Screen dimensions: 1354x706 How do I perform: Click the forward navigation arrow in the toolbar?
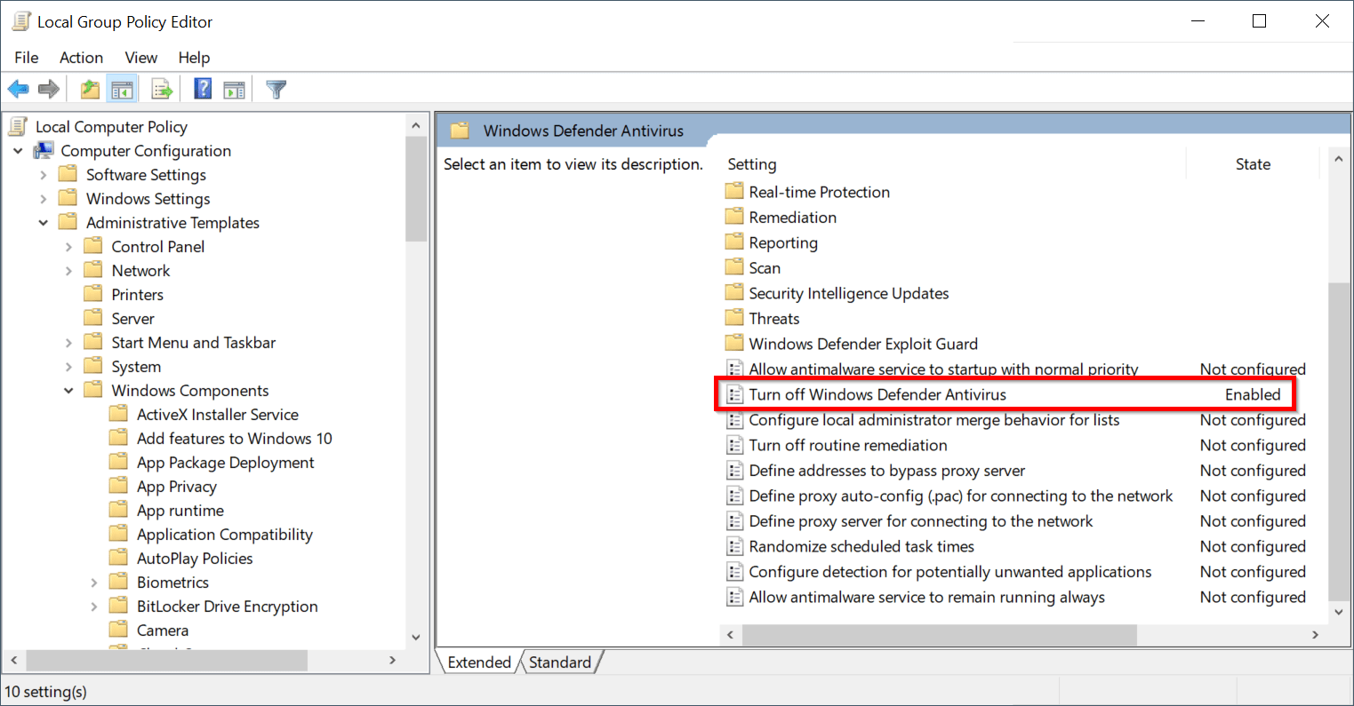tap(48, 88)
